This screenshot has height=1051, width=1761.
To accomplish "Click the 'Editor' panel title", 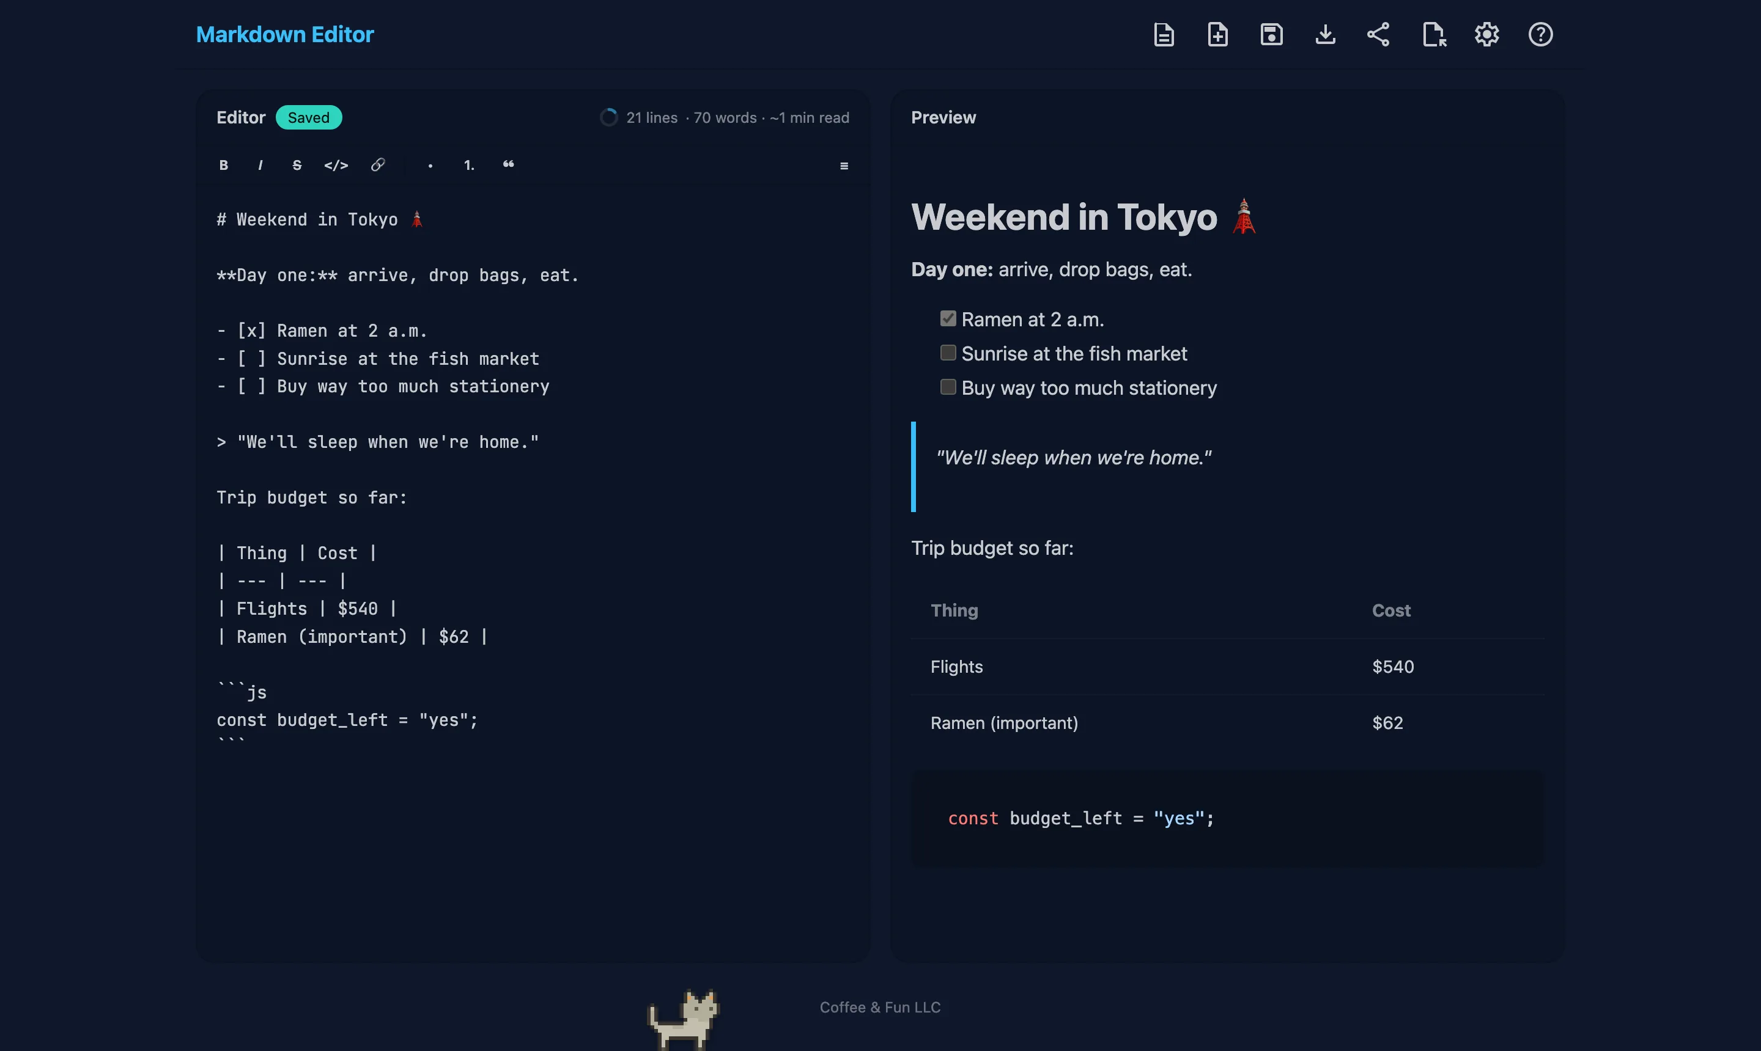I will click(241, 117).
